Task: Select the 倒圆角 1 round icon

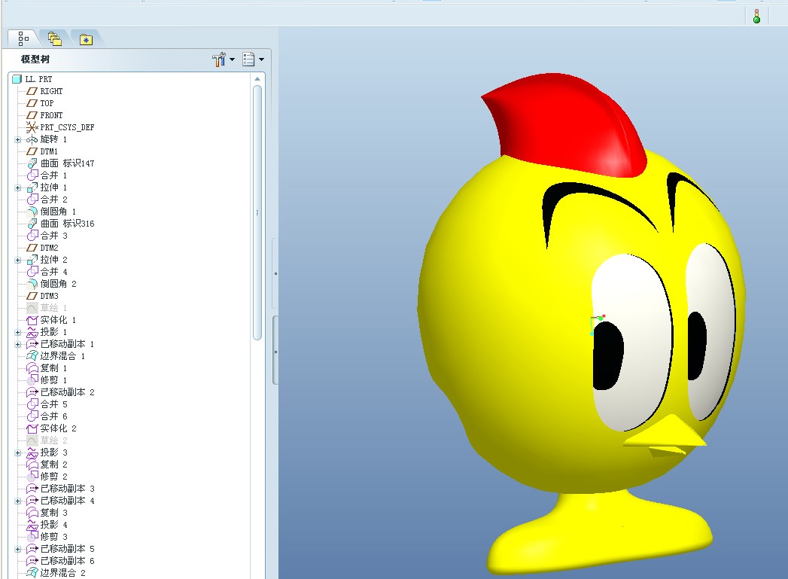Action: pyautogui.click(x=32, y=212)
